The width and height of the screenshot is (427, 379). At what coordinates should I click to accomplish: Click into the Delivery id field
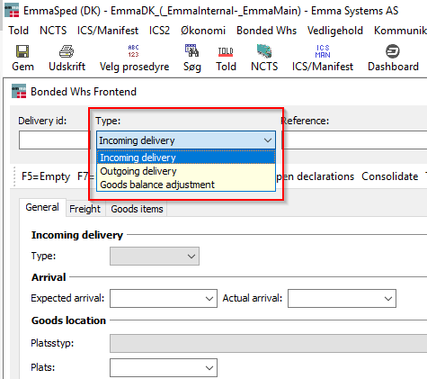[55, 140]
